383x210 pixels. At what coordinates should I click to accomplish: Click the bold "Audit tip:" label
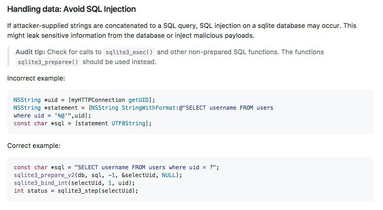pyautogui.click(x=31, y=52)
